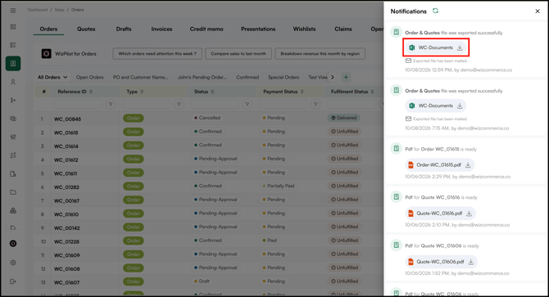
Task: Open order WC_00845
Action: [x=67, y=119]
